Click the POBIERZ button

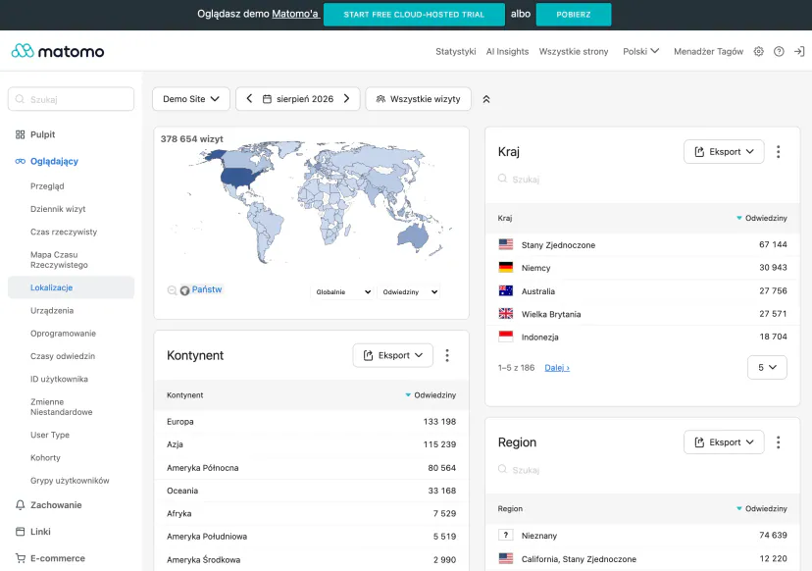pos(574,15)
